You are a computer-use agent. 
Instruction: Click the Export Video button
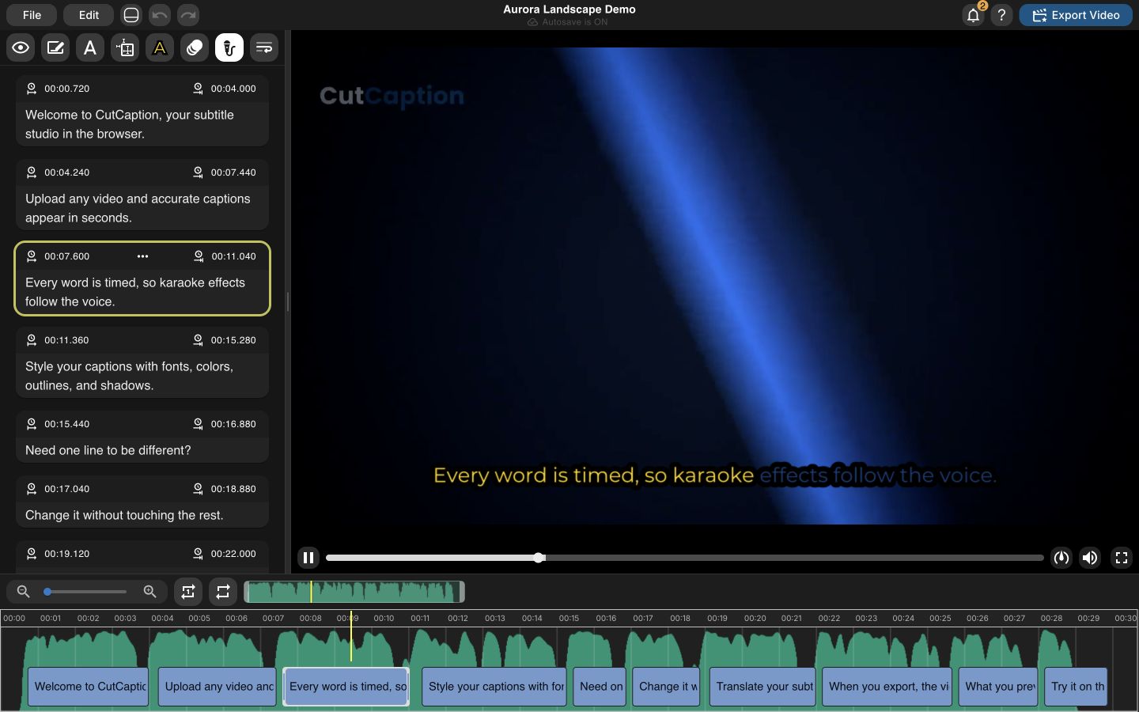coord(1076,15)
